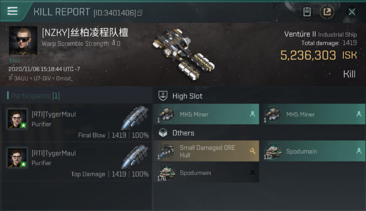
Task: Copy the kill report ID icon
Action: pyautogui.click(x=140, y=13)
